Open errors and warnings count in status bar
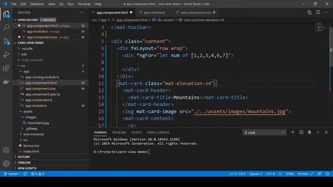333x187 pixels. [37, 174]
